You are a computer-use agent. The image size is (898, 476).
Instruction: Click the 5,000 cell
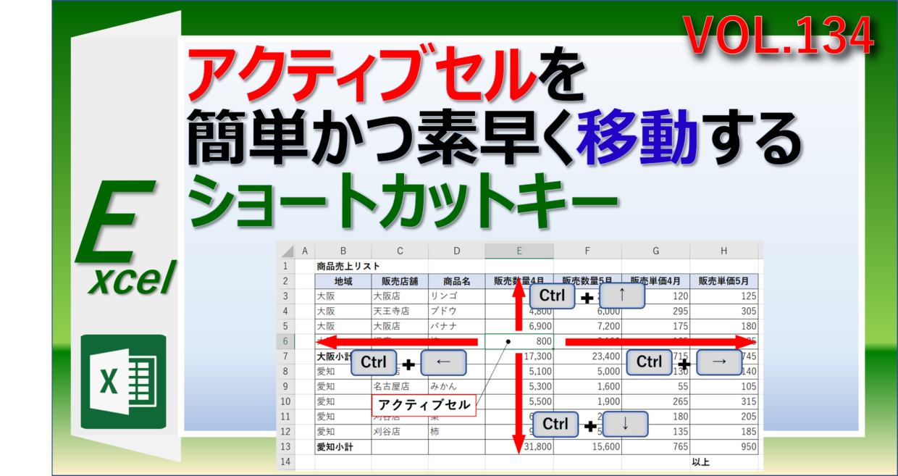tap(587, 372)
